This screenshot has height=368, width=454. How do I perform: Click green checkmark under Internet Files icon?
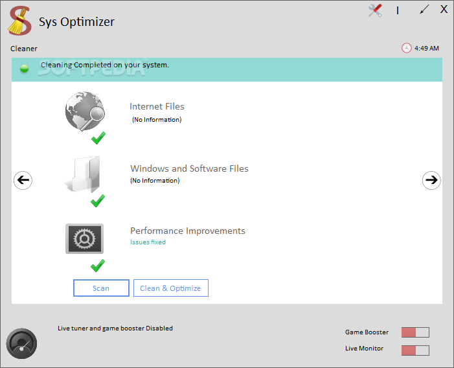click(98, 138)
